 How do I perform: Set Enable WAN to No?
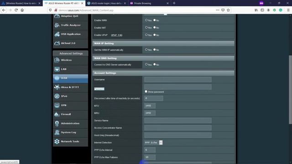(x=155, y=20)
